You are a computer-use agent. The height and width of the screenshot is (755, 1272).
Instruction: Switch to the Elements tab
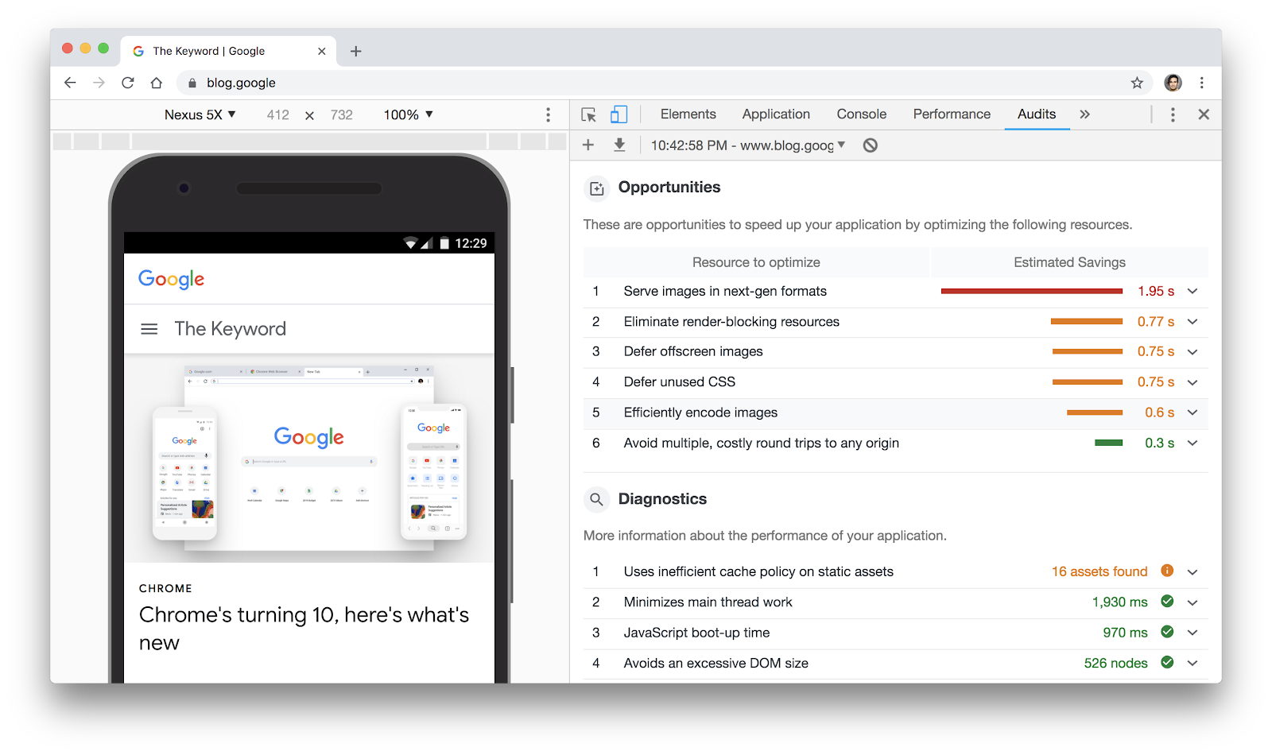[x=688, y=114]
